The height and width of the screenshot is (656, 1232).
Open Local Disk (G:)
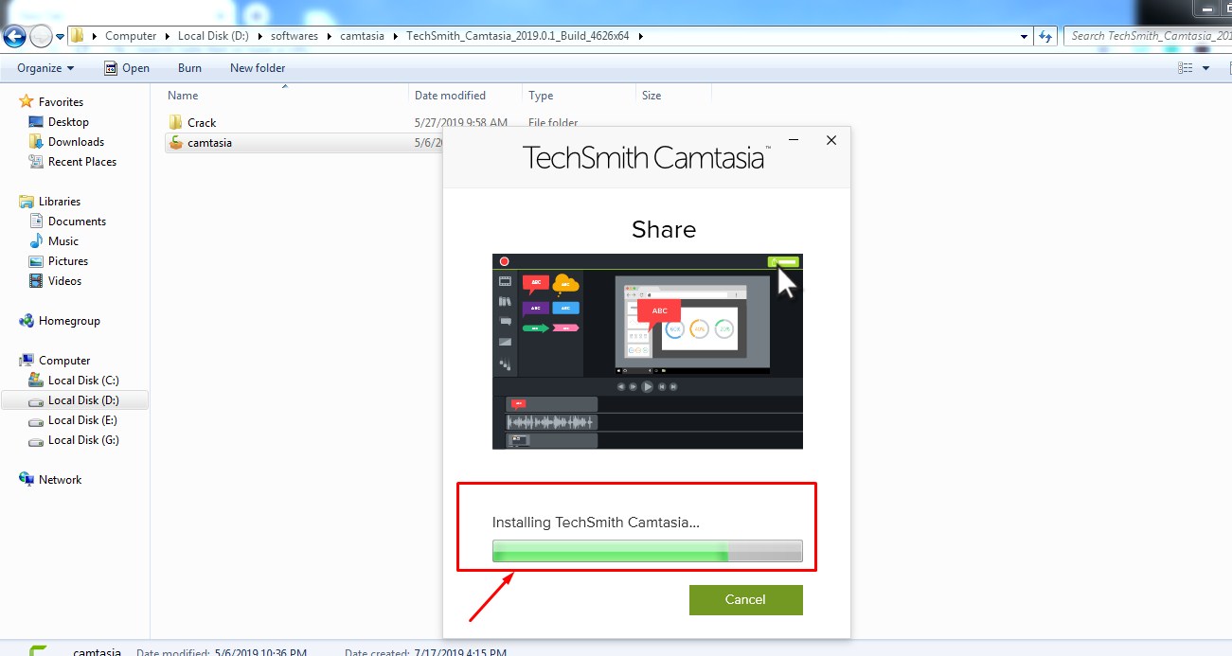click(83, 440)
